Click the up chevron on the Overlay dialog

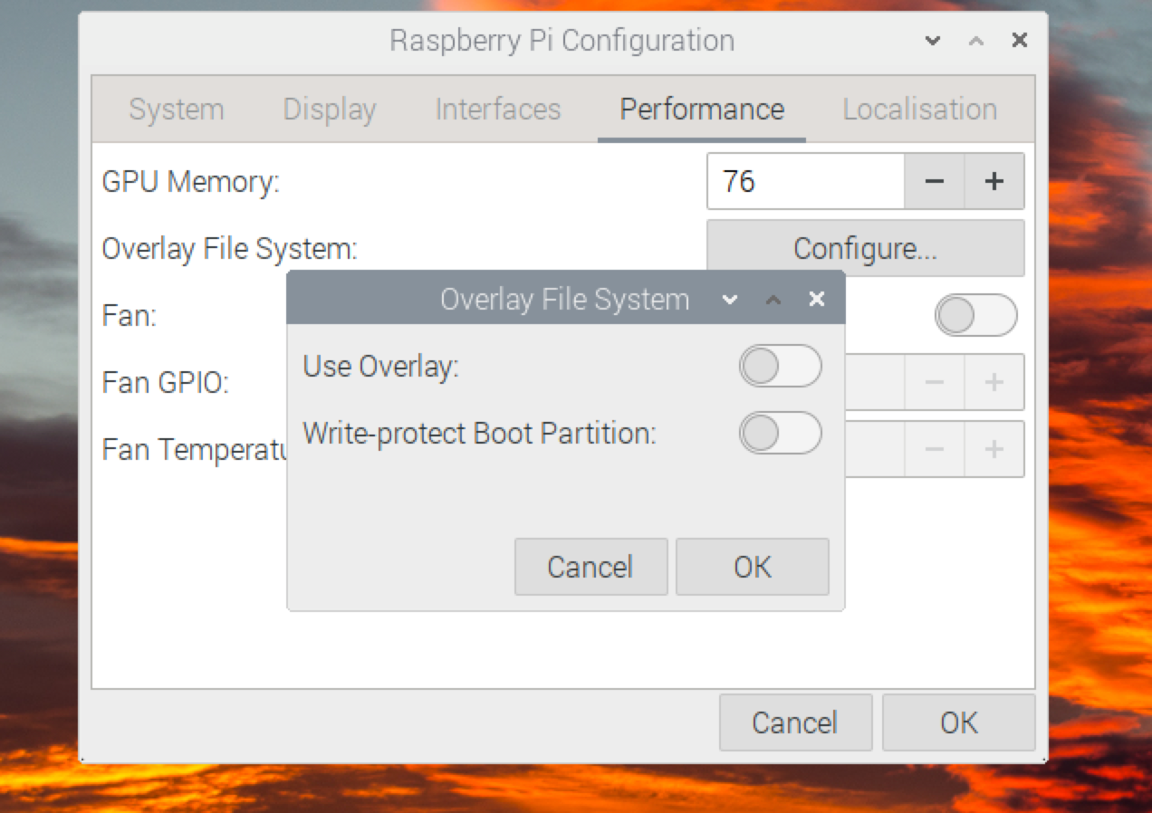click(x=773, y=299)
